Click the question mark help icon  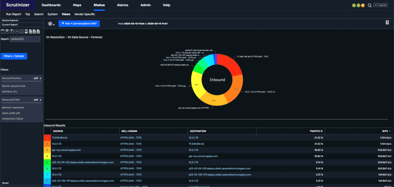click(387, 23)
